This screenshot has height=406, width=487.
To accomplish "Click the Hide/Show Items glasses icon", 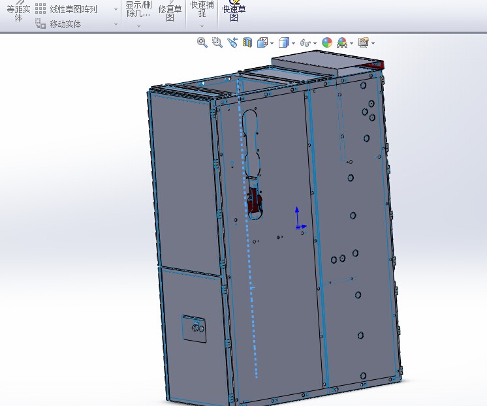I will pos(305,42).
